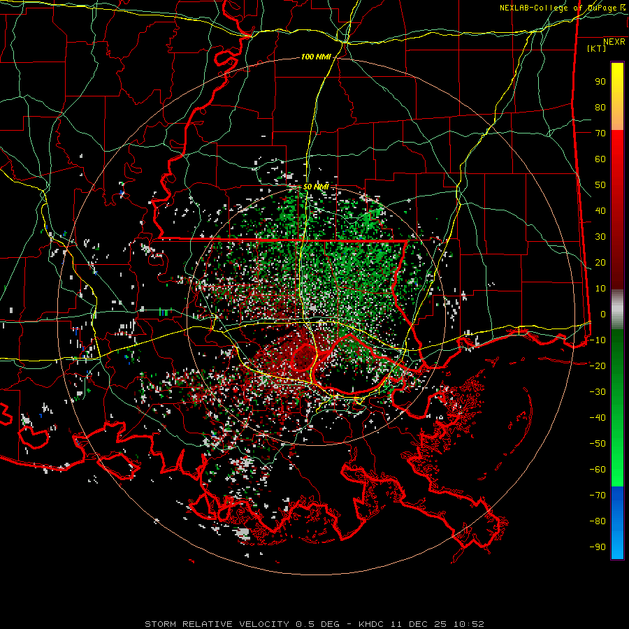Select the positive 10 scale label
Viewport: 629px width, 629px height.
[600, 289]
